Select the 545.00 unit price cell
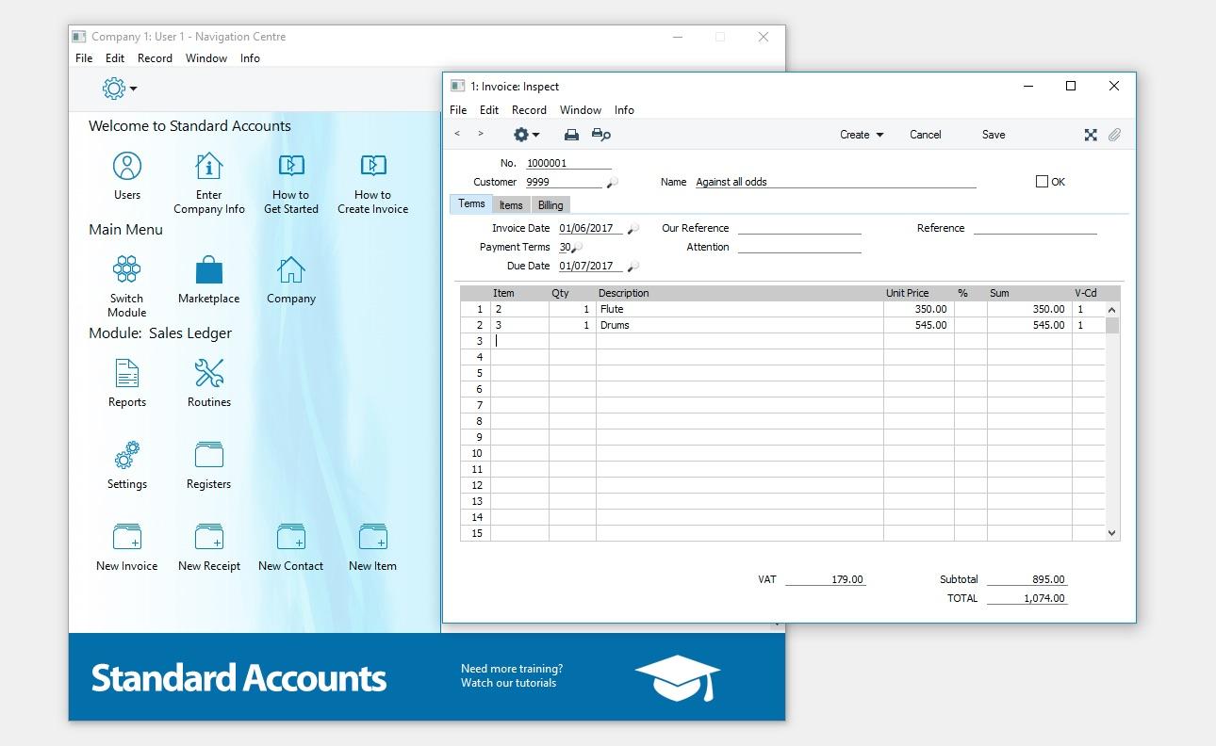This screenshot has width=1216, height=746. (919, 325)
